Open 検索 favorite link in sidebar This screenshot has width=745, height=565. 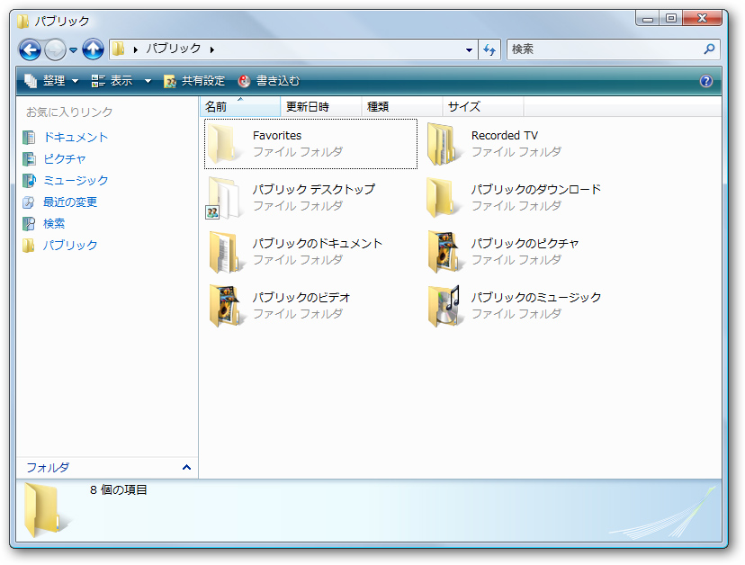point(54,223)
